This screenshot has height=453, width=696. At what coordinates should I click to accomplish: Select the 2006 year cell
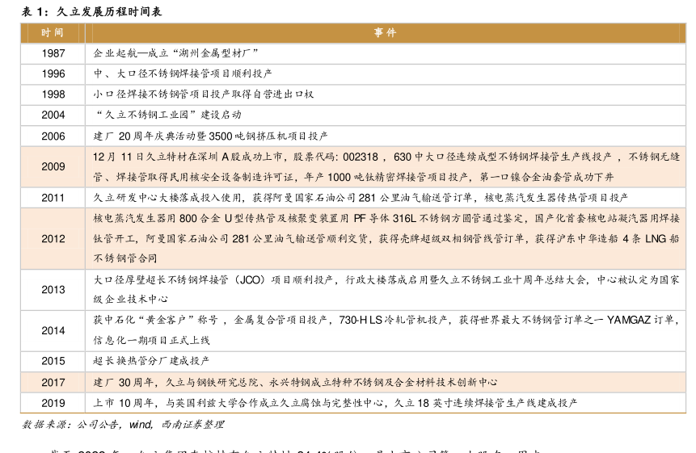coord(53,136)
